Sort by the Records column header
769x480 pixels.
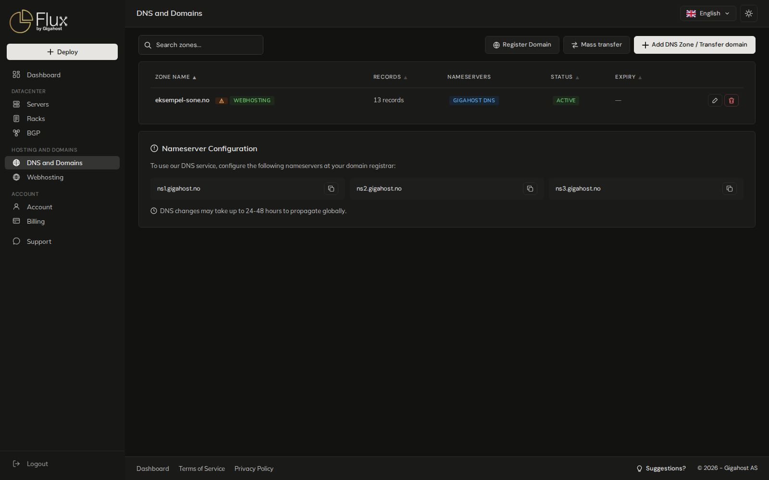[390, 77]
